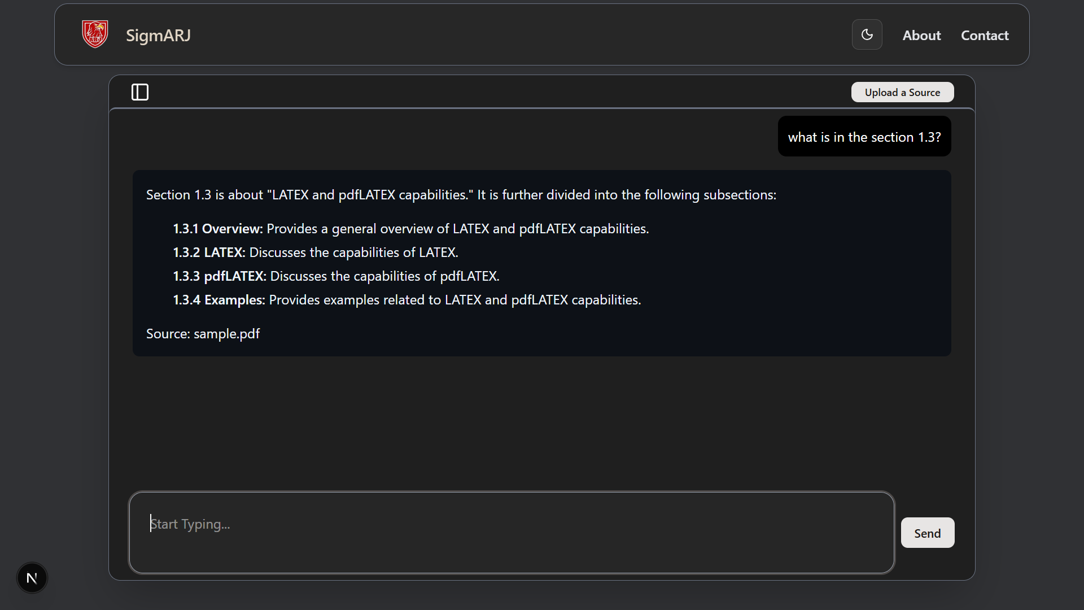Screen dimensions: 1084x610
Task: Open the user avatar in the corner
Action: tap(32, 578)
